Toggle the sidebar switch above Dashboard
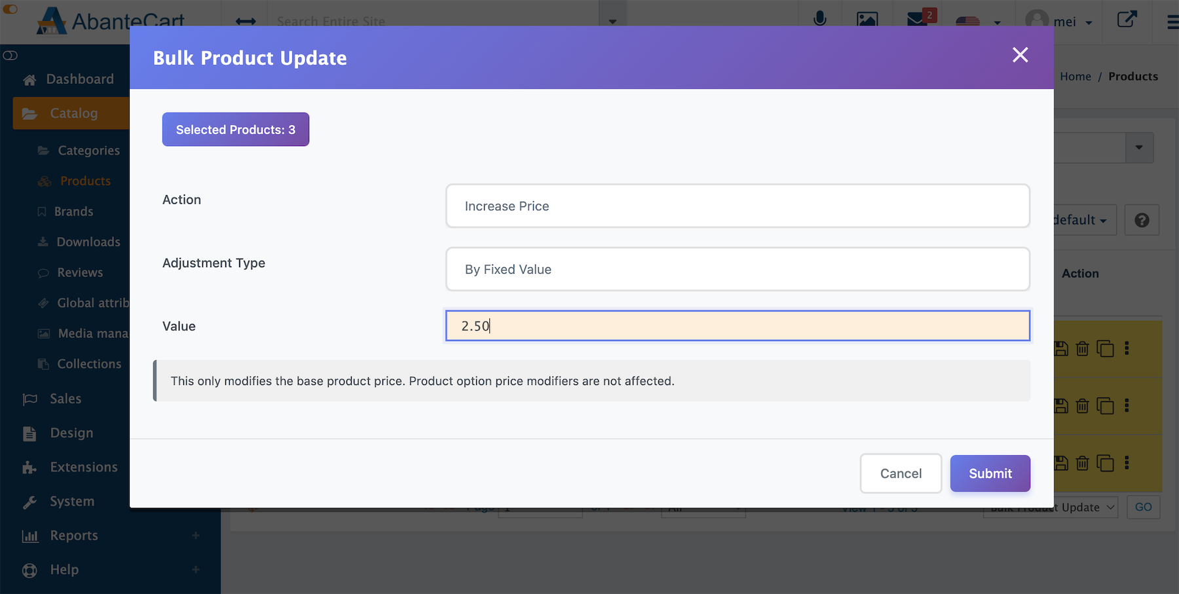This screenshot has height=594, width=1179. point(10,56)
